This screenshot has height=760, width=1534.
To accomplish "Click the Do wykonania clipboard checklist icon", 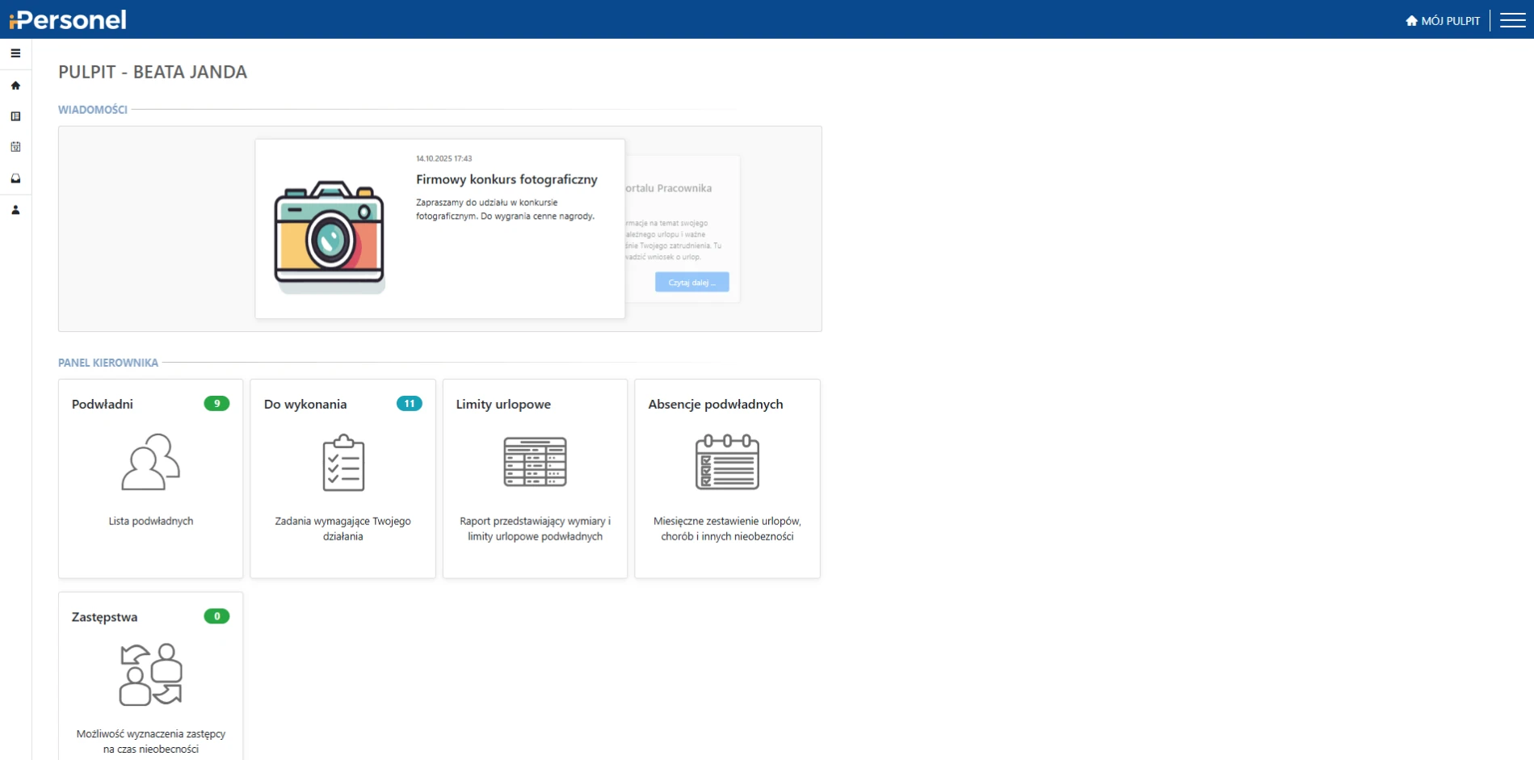I will [343, 463].
